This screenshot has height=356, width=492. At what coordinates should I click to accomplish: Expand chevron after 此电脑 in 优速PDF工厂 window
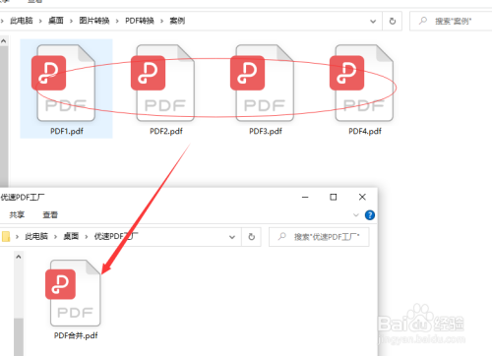(56, 237)
